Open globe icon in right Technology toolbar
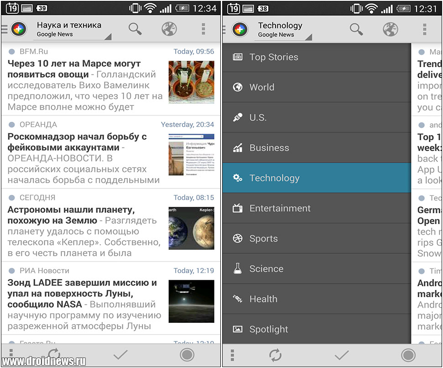 [x=390, y=29]
